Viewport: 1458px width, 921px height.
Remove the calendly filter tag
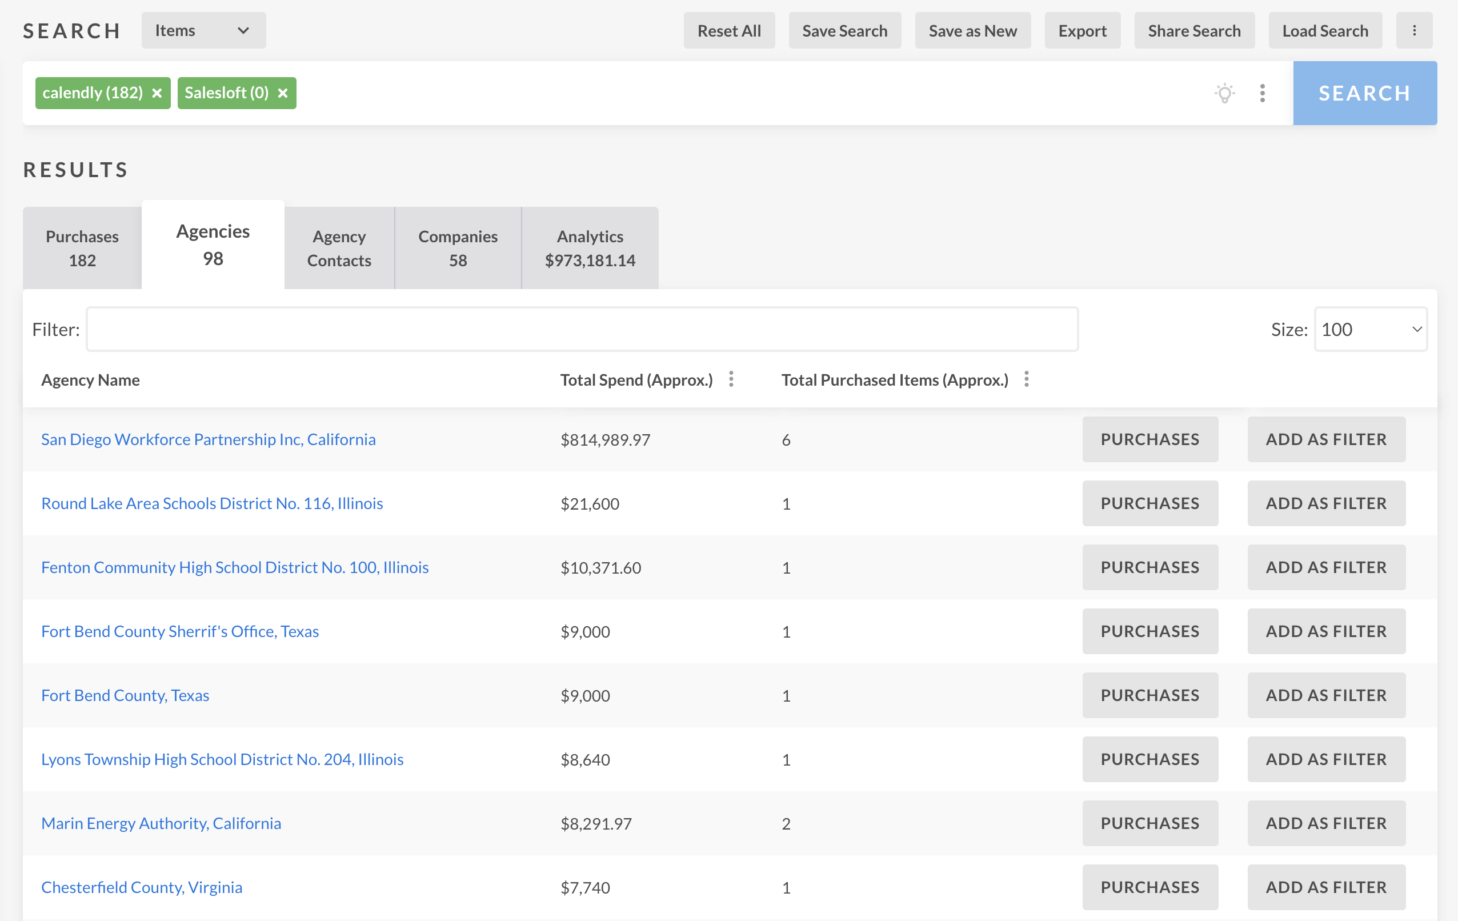pos(157,93)
